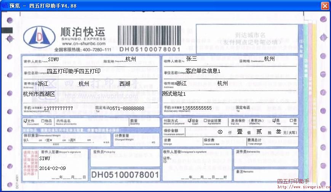331x192 pixels.
Task: Click the 收件人签收 consignee signature box
Action: [x=197, y=164]
